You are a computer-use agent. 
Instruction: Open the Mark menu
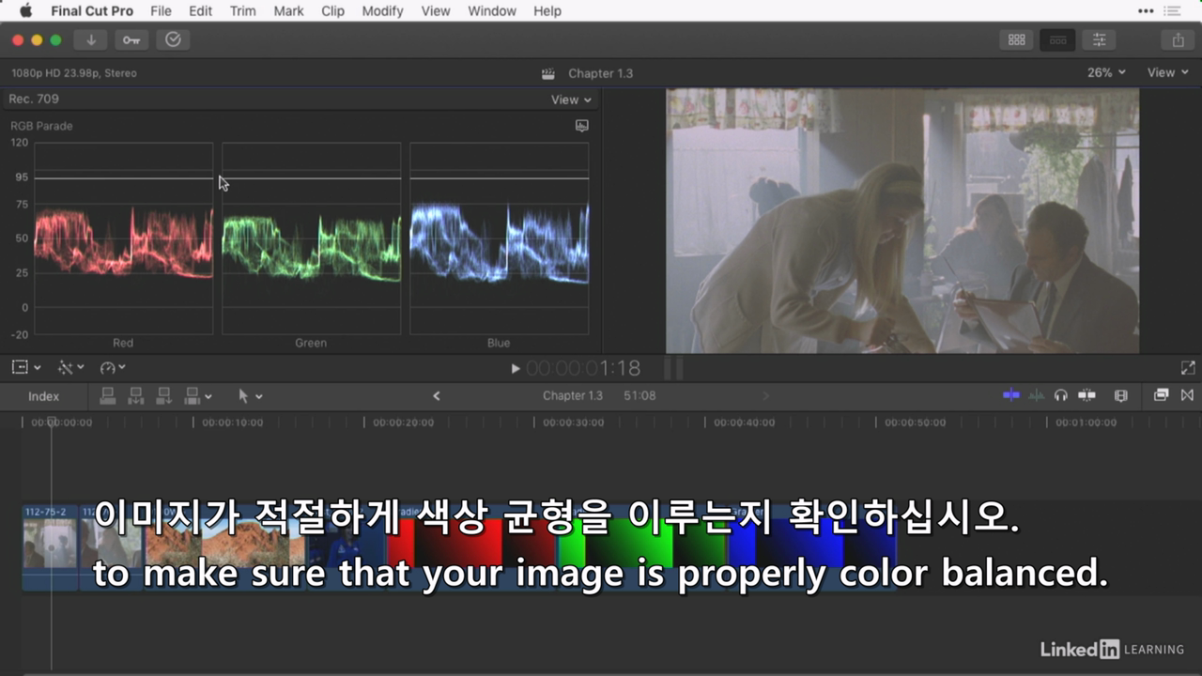(x=288, y=11)
